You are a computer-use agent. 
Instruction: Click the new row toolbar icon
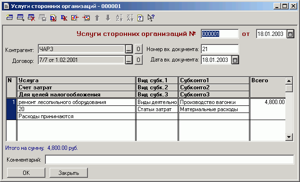tap(9, 17)
